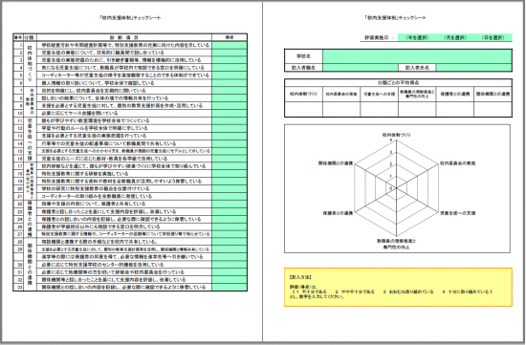Select the green score cell for item 1
This screenshot has height=345, width=526.
230,45
